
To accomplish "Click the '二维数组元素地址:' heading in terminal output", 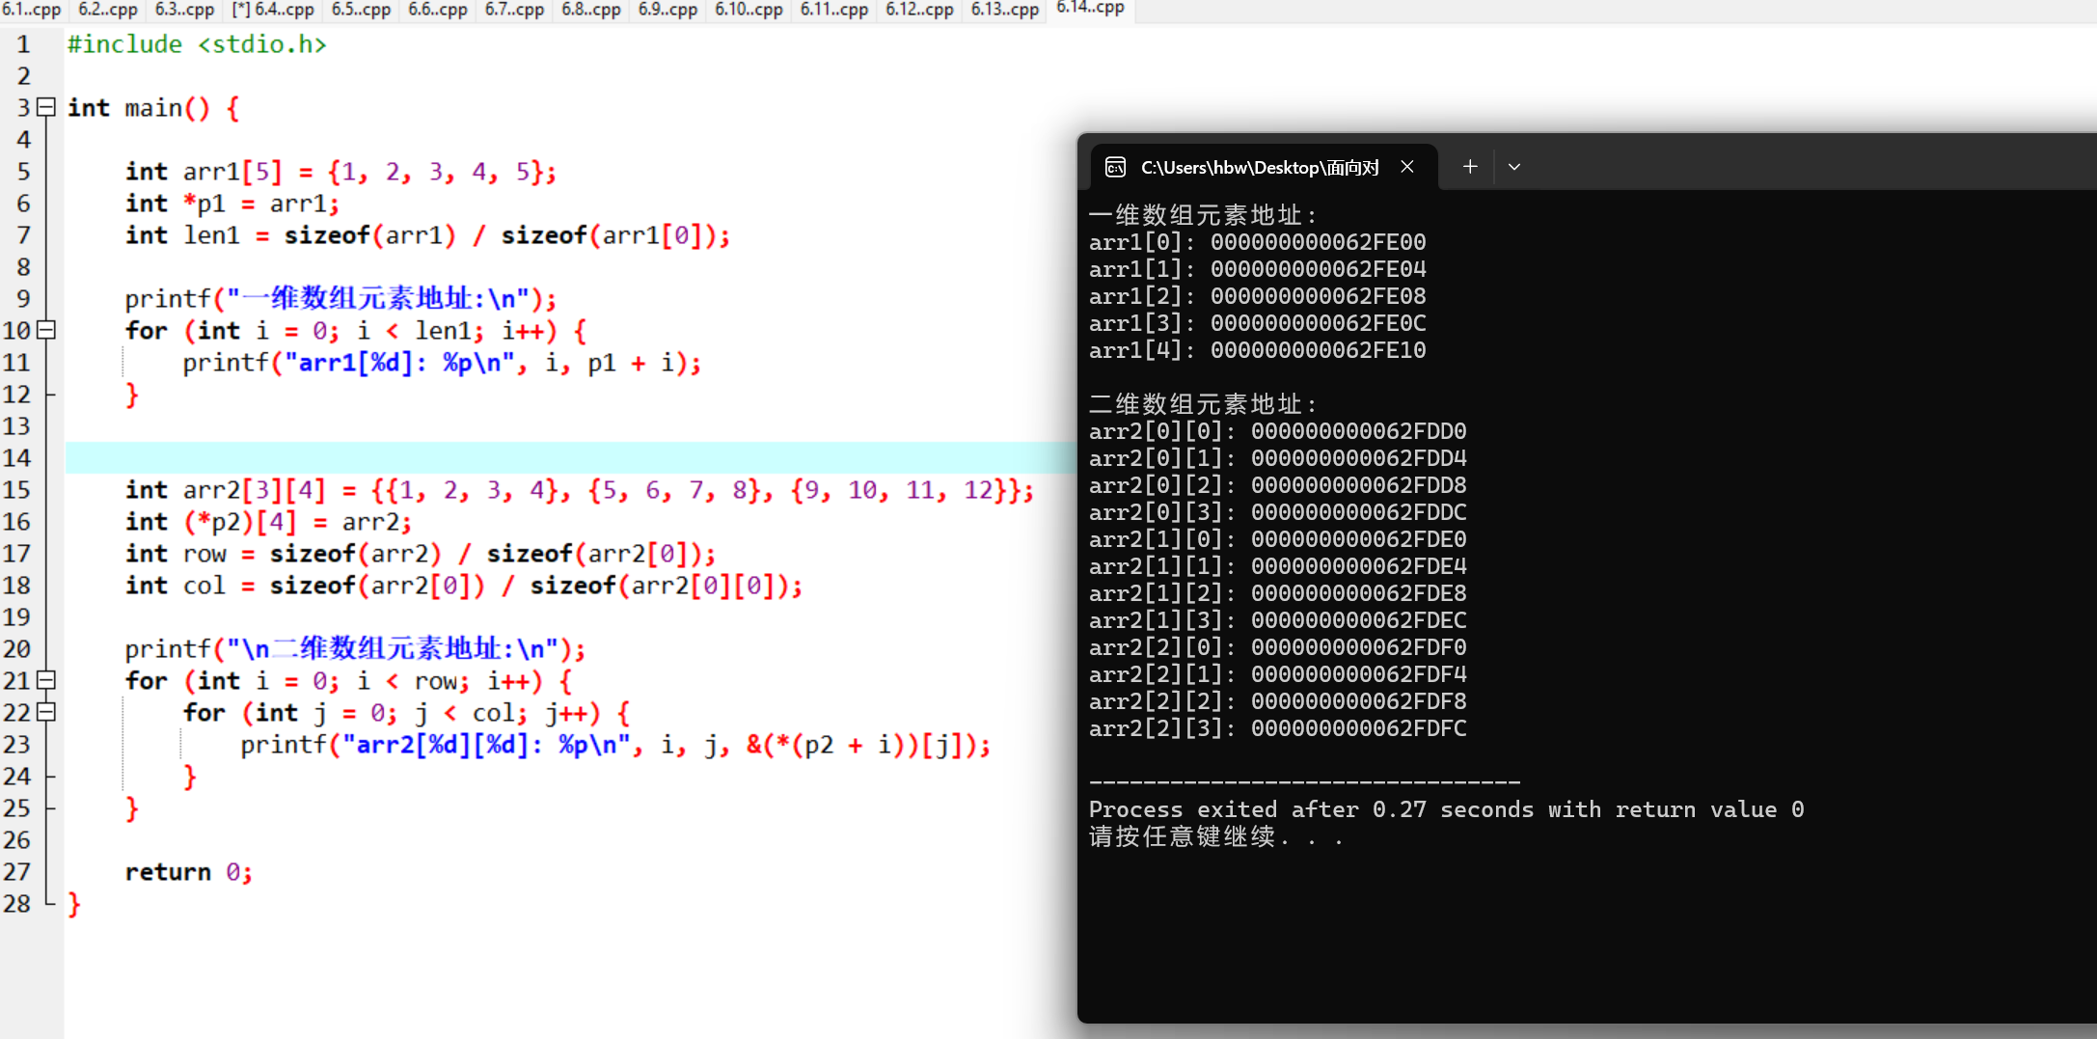I will click(1203, 404).
